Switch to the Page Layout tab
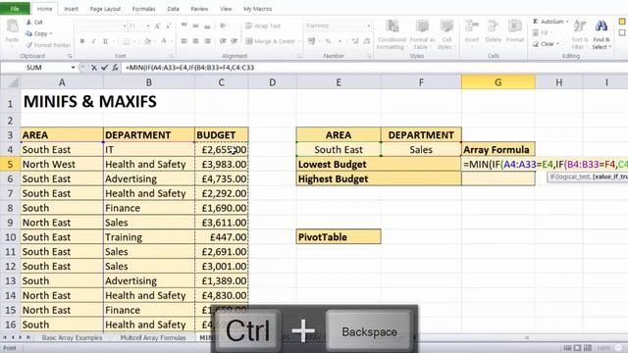The width and height of the screenshot is (628, 353). coord(105,9)
